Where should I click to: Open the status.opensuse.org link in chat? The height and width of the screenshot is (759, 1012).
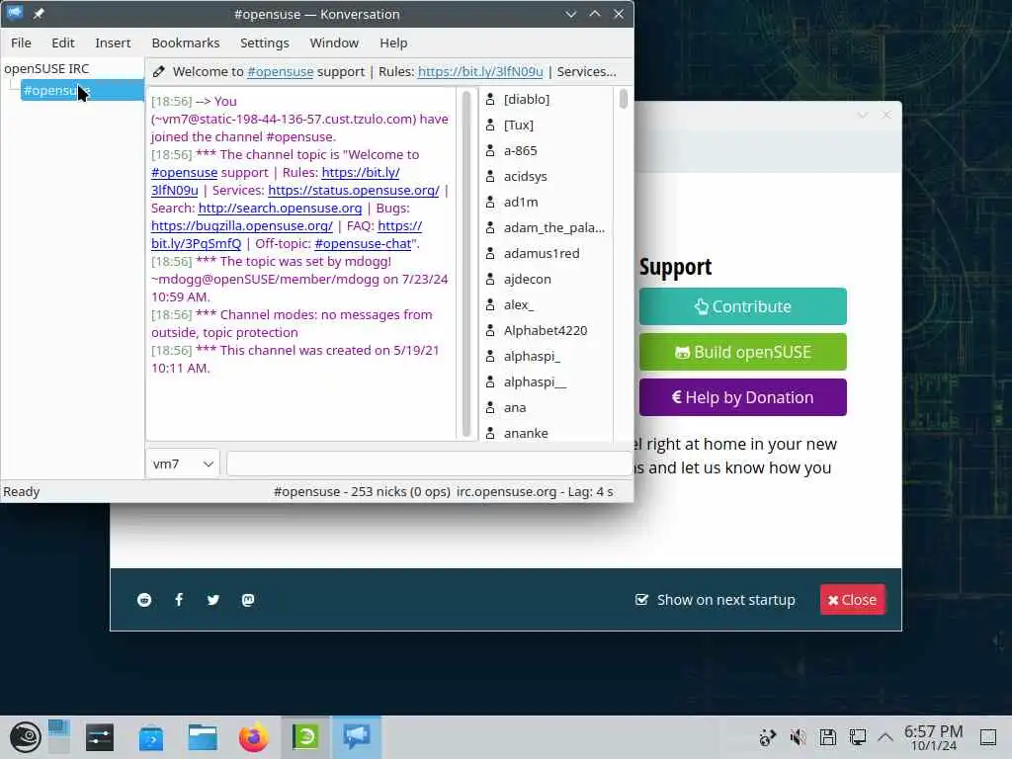[354, 191]
